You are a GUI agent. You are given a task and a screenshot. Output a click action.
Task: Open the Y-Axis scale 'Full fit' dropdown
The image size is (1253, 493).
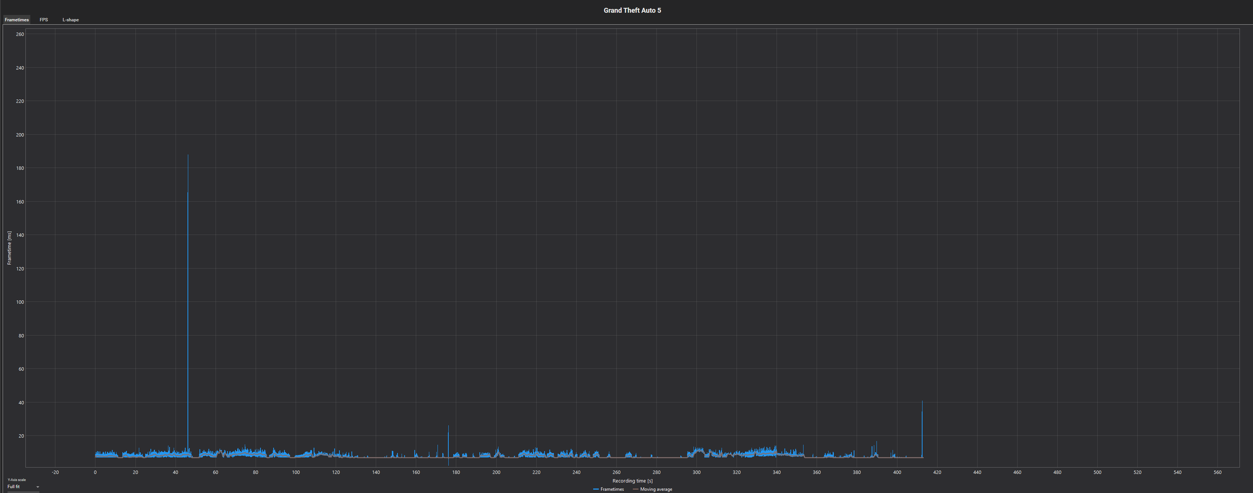point(23,487)
